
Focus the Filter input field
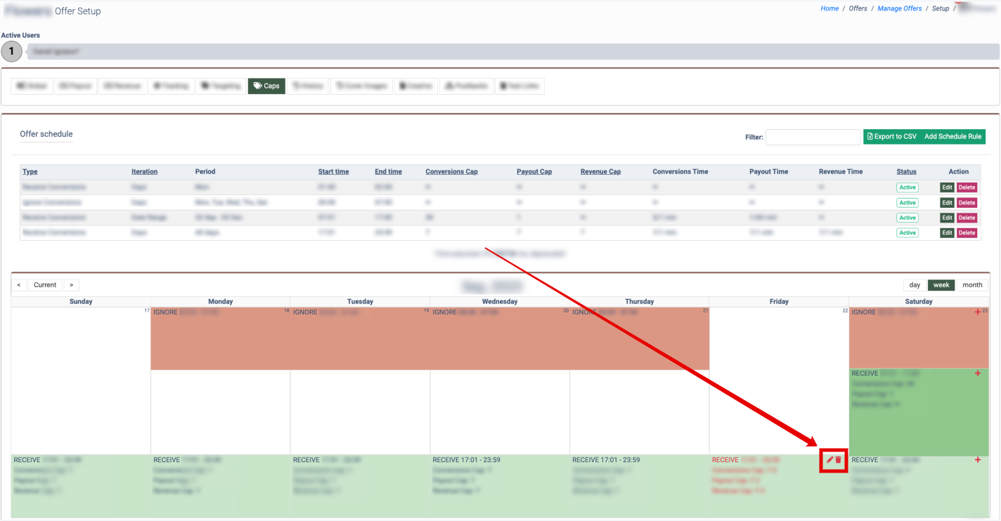coord(813,137)
